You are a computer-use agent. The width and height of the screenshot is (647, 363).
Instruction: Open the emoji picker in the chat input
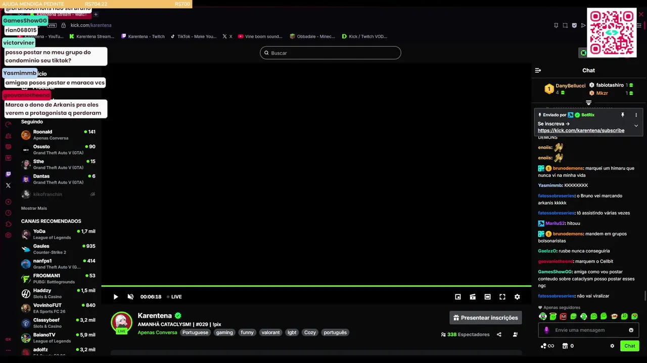(631, 330)
